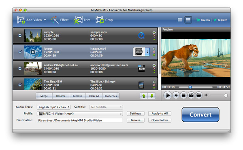Image resolution: width=243 pixels, height=150 pixels.
Task: Open the Trim tool
Action: (x=82, y=20)
